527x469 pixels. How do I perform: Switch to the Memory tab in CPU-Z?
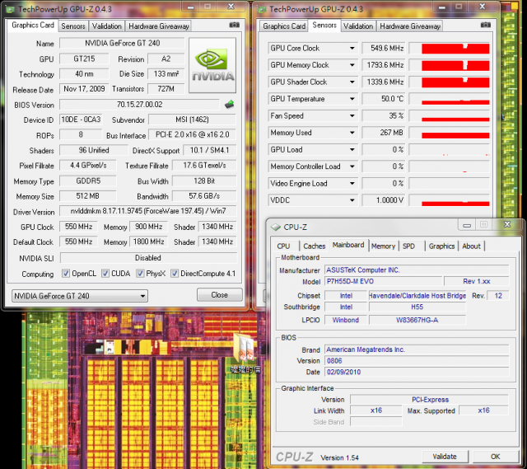click(383, 246)
